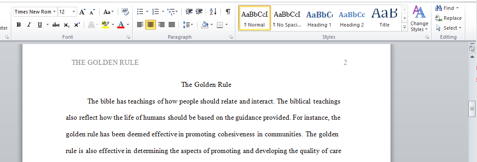477x162 pixels.
Task: Click Replace in Editing group
Action: [x=449, y=18]
